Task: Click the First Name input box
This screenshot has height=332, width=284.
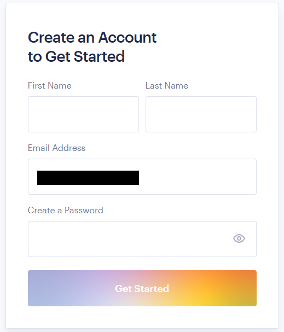Action: click(x=83, y=114)
